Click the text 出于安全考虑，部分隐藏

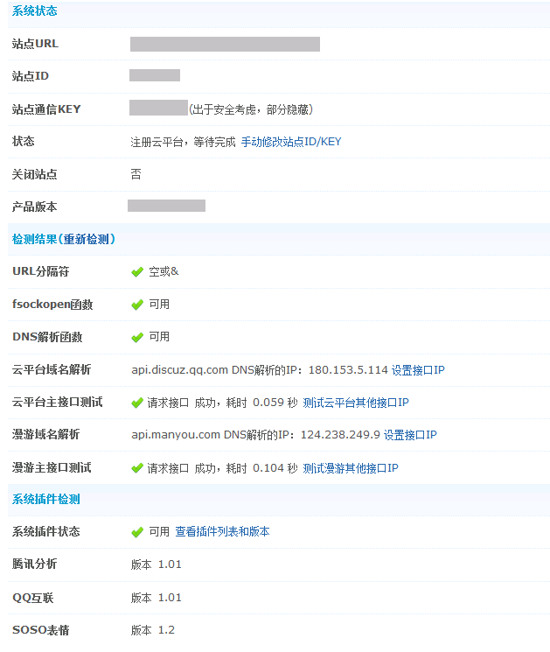coord(251,109)
